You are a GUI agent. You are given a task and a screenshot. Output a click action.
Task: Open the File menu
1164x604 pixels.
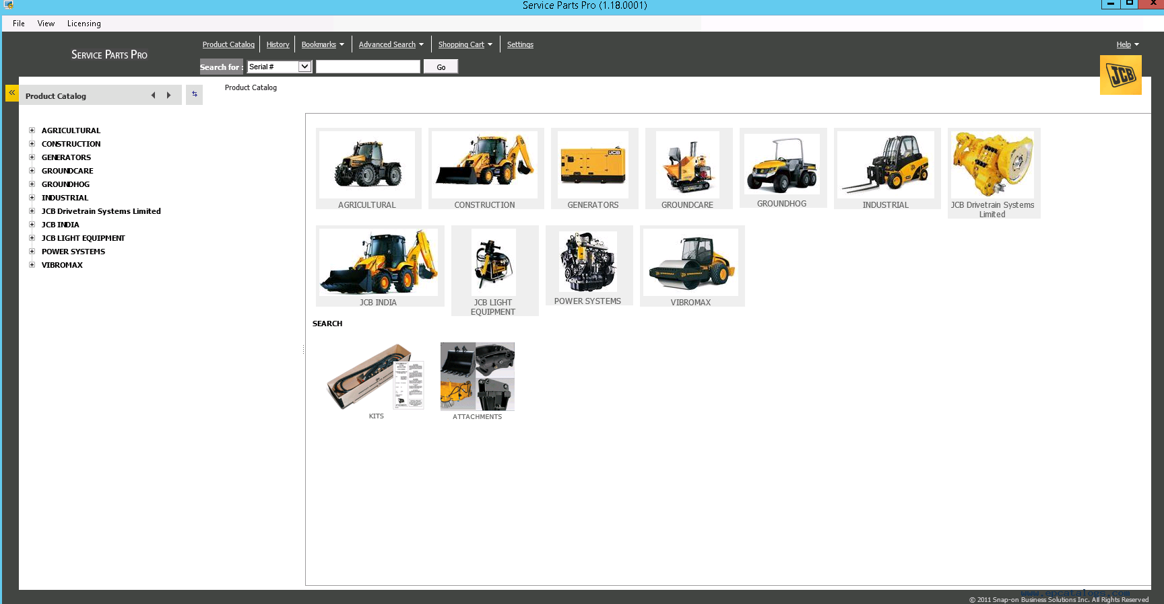tap(19, 24)
